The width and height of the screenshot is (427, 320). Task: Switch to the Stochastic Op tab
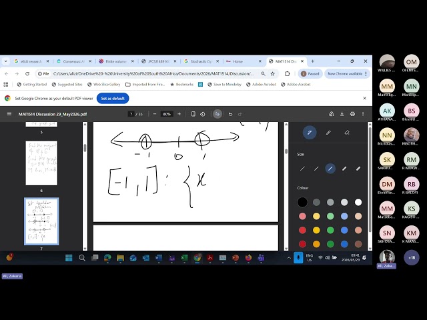tap(201, 61)
